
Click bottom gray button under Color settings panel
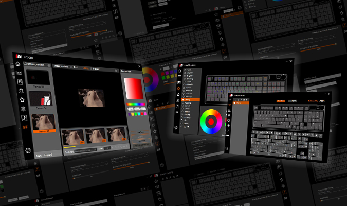click(142, 145)
